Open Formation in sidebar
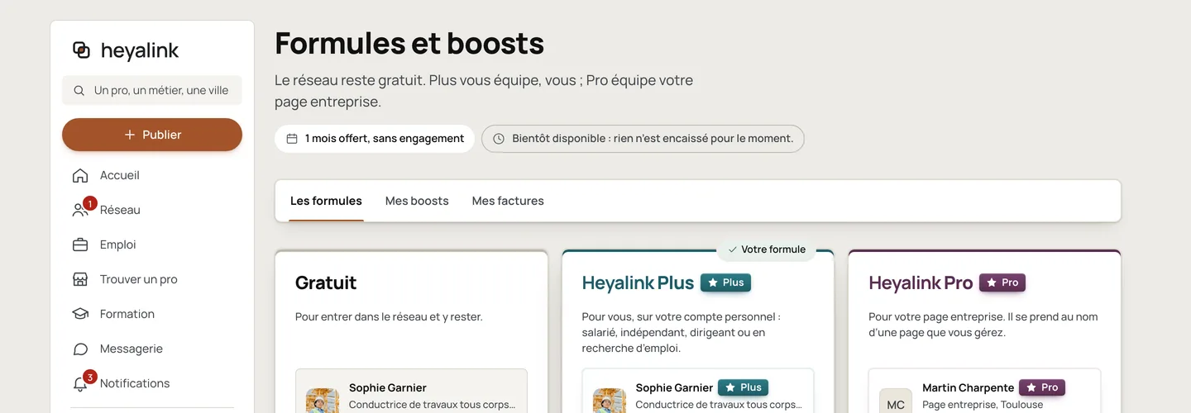1191x413 pixels. point(152,314)
